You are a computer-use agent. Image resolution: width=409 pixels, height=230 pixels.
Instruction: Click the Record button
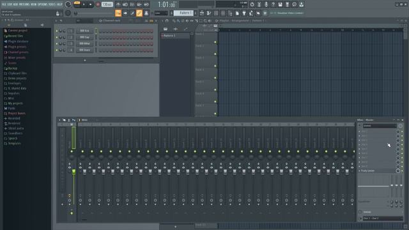tap(98, 4)
